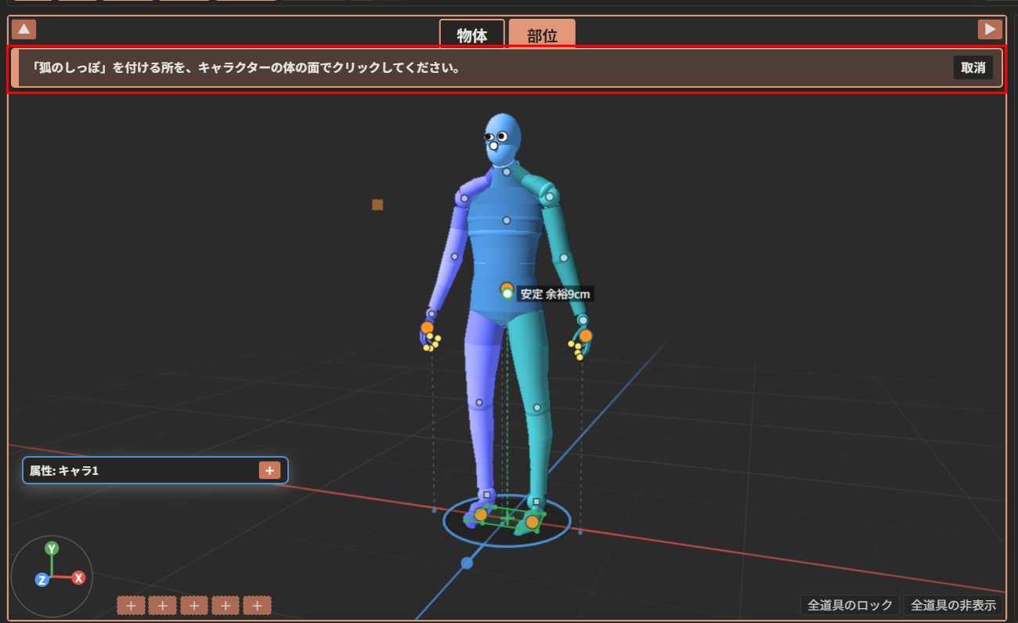
Task: Grab orange handle on the teal foot
Action: pyautogui.click(x=532, y=522)
